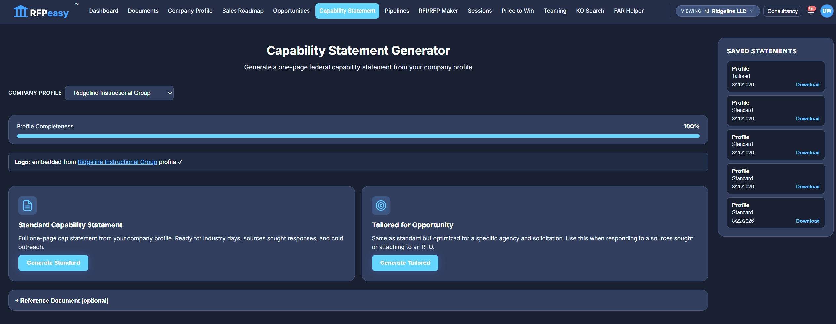Click the Standard Capability Statement card title

pos(70,225)
